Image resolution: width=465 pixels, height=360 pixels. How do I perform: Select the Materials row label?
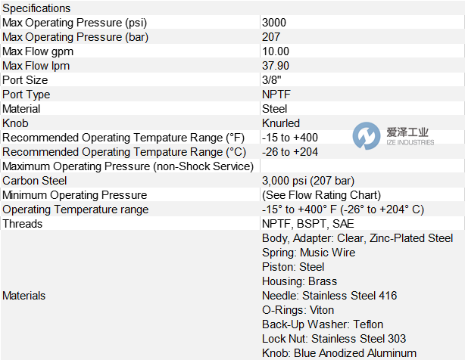[24, 296]
